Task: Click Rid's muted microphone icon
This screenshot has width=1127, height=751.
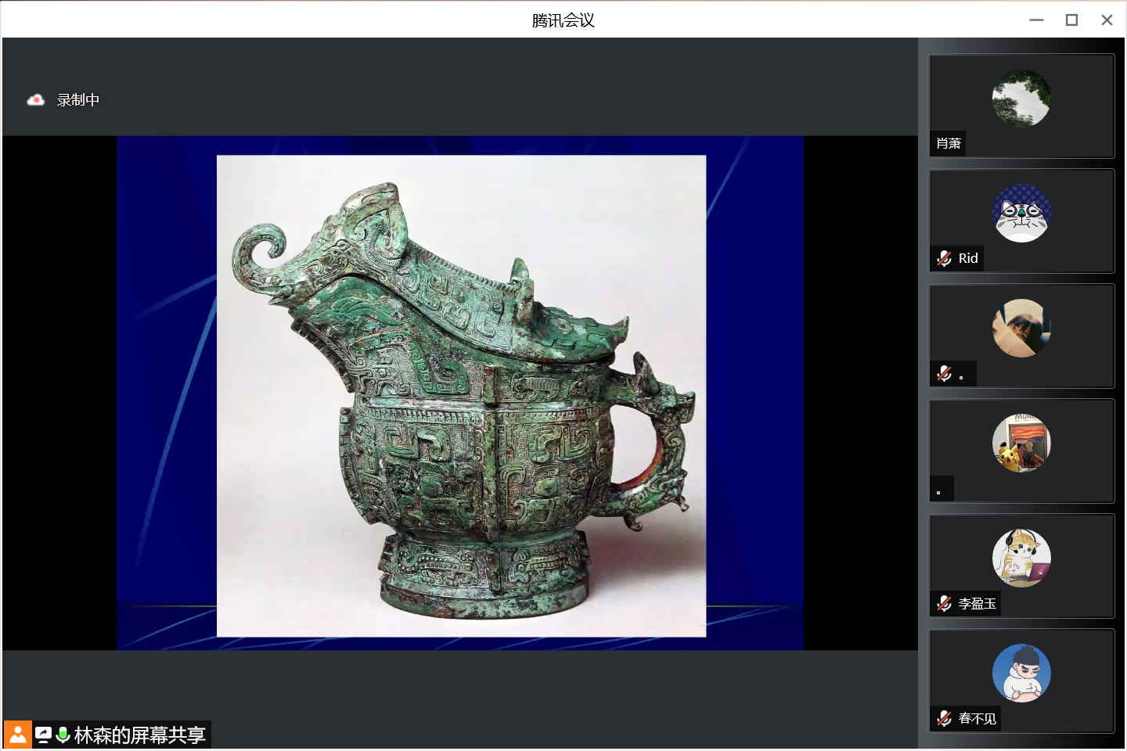Action: pos(945,258)
